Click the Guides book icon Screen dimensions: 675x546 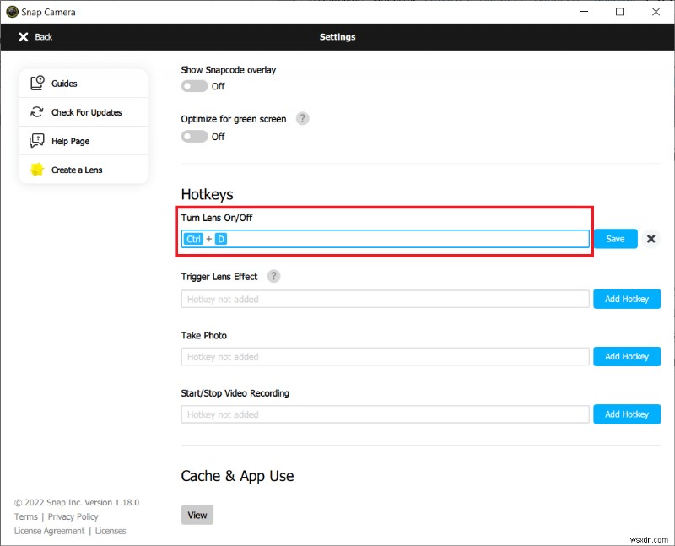click(37, 84)
